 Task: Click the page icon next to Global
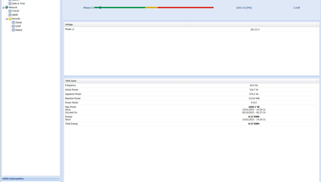click(x=13, y=23)
